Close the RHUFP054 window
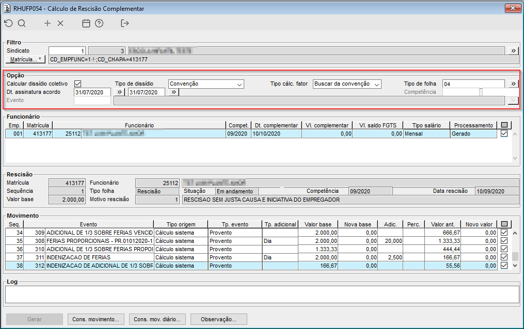 [x=513, y=8]
